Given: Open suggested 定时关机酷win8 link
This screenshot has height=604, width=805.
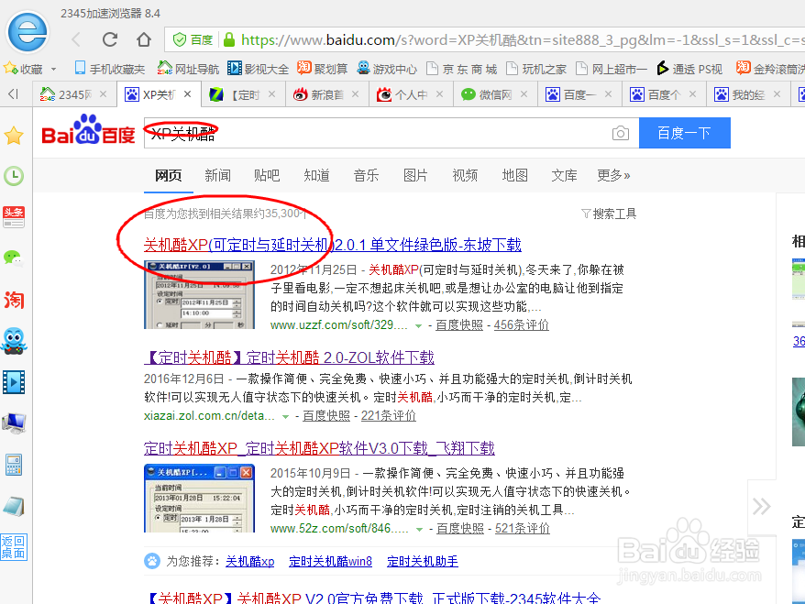Looking at the screenshot, I should click(x=330, y=562).
